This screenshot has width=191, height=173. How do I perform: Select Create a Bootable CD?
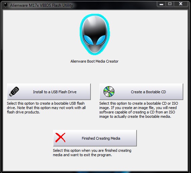(141, 92)
